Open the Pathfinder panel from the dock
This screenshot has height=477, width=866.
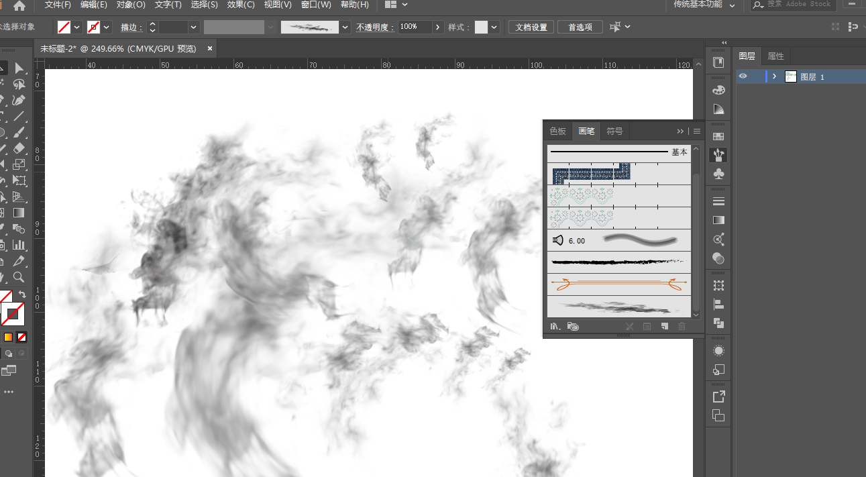pos(718,323)
